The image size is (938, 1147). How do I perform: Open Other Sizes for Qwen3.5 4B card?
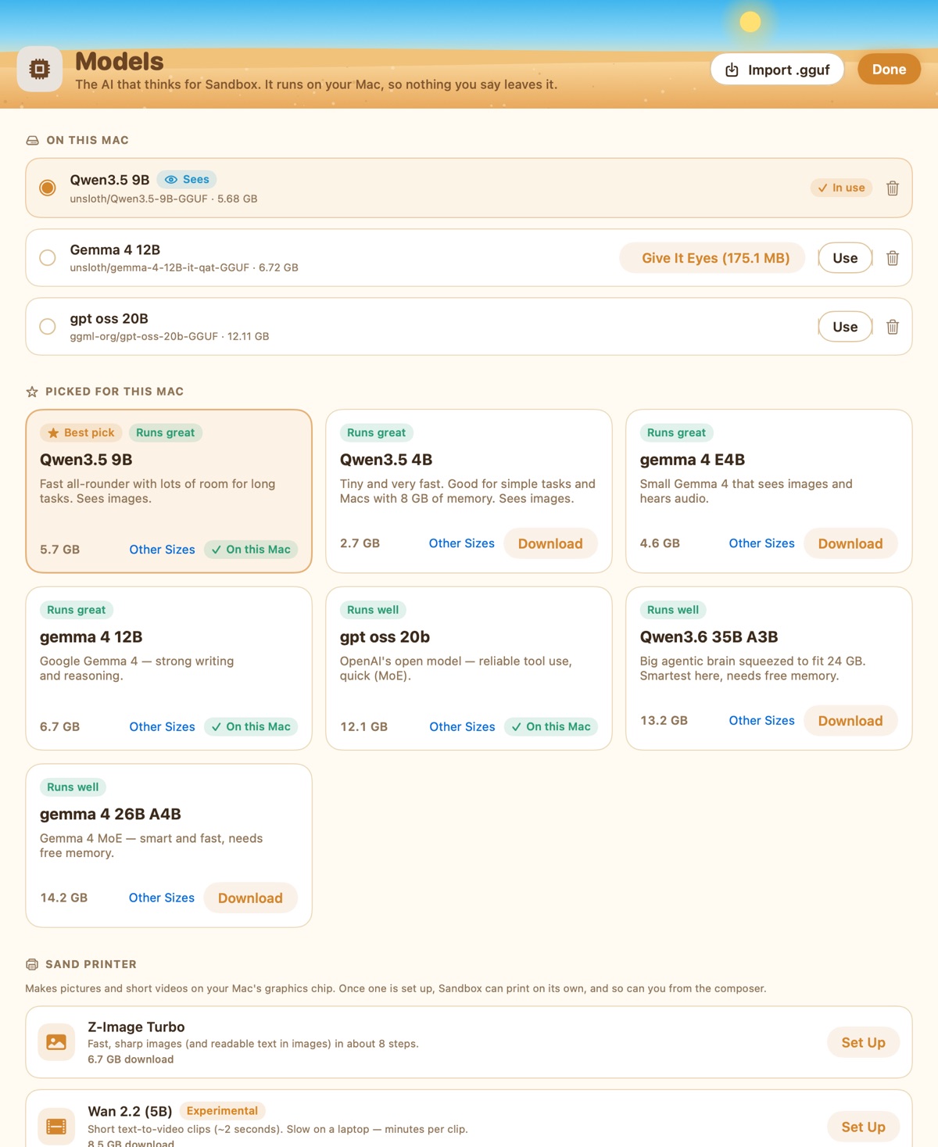[462, 543]
